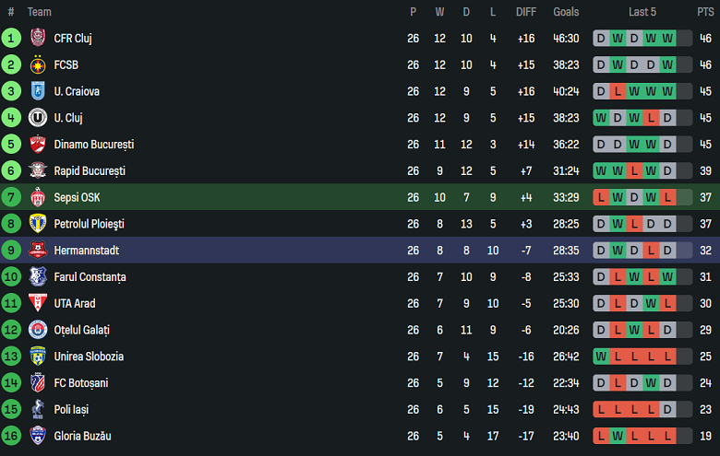
Task: Click the Sepsi OSK team crest
Action: (37, 197)
